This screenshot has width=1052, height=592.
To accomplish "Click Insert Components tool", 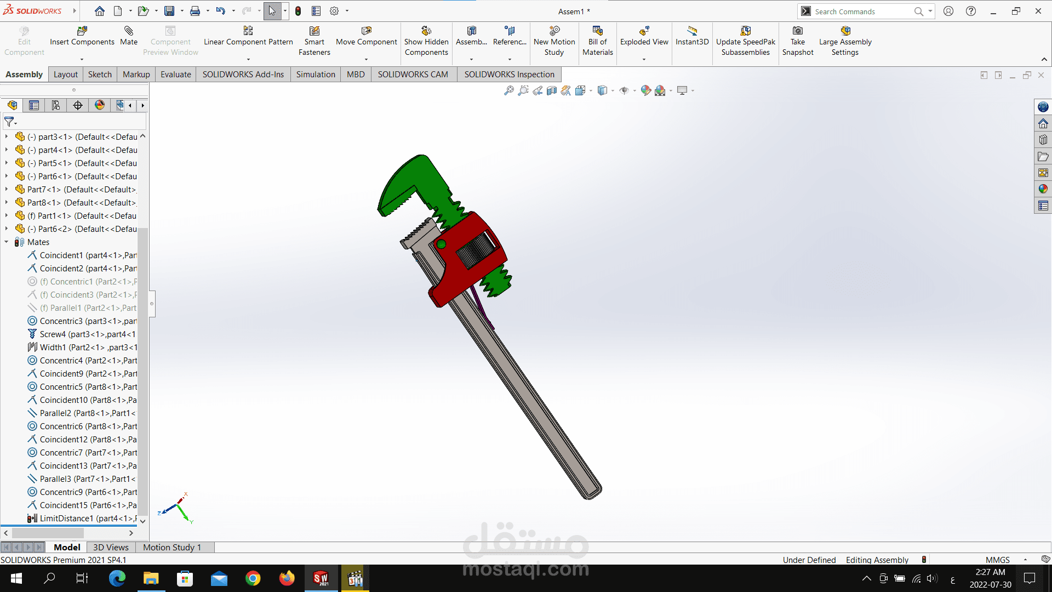I will tap(82, 36).
